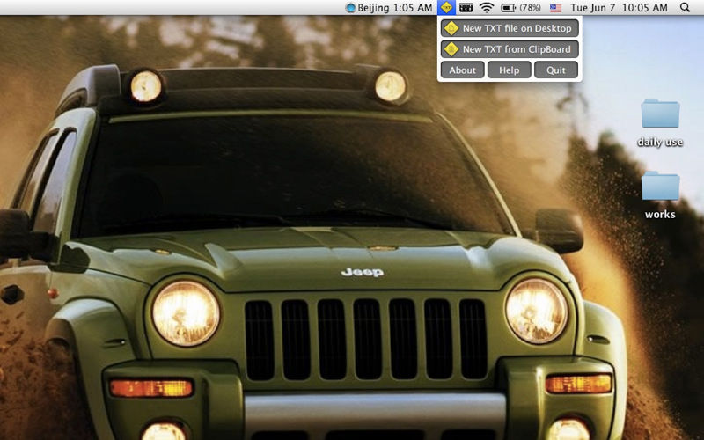Click the "works" folder name label
The width and height of the screenshot is (704, 440).
click(x=660, y=215)
